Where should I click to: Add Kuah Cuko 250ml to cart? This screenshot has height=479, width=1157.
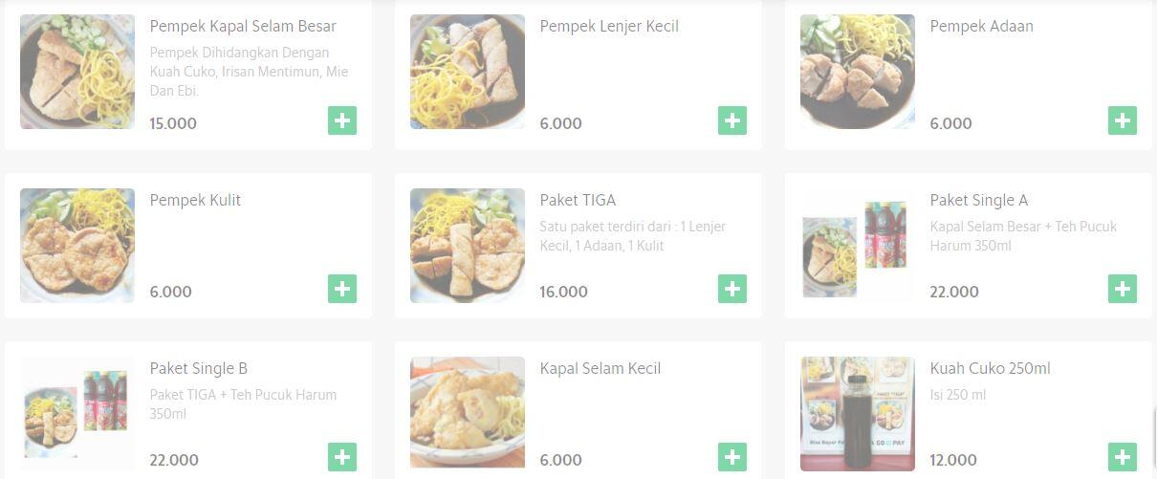pos(1123,457)
